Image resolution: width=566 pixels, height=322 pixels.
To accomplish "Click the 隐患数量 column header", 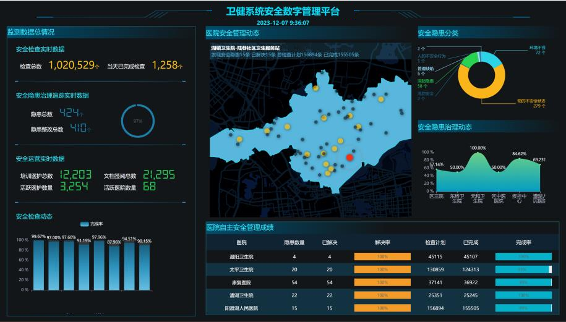I will pyautogui.click(x=294, y=242).
